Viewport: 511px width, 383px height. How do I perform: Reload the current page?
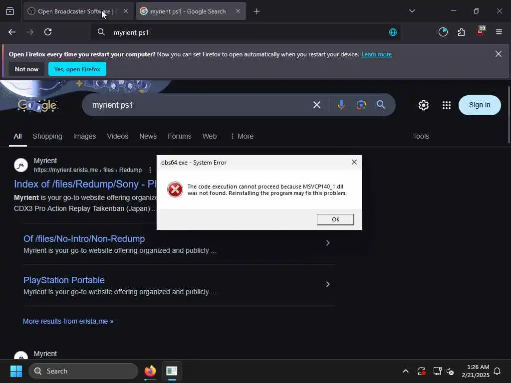[x=48, y=32]
